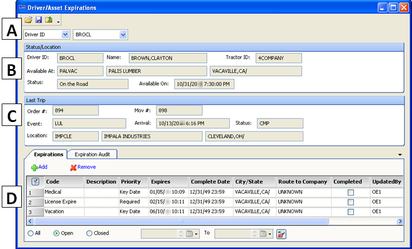Open the calendar on the To date field

click(264, 233)
